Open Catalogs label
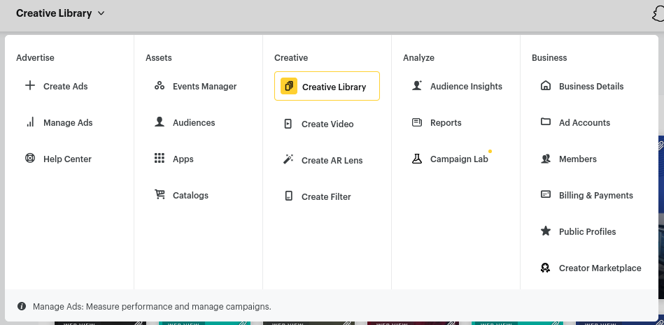 click(190, 196)
